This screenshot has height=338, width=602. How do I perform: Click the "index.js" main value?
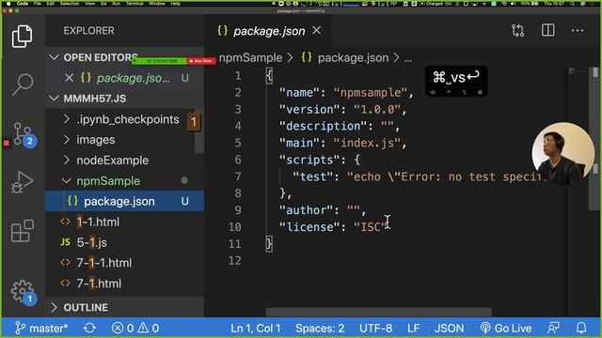367,143
